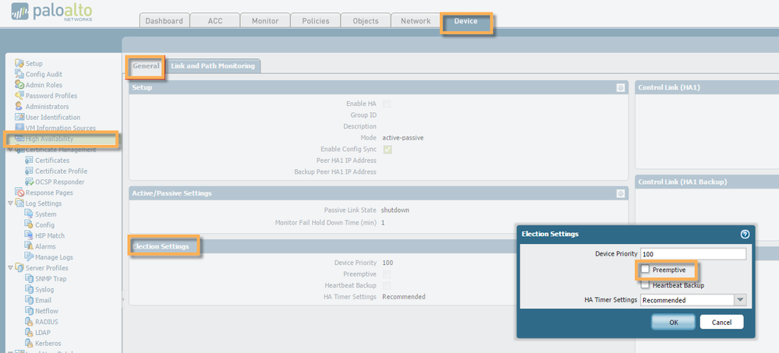Select the General sub-tab
Viewport: 779px width, 353px height.
pyautogui.click(x=146, y=66)
